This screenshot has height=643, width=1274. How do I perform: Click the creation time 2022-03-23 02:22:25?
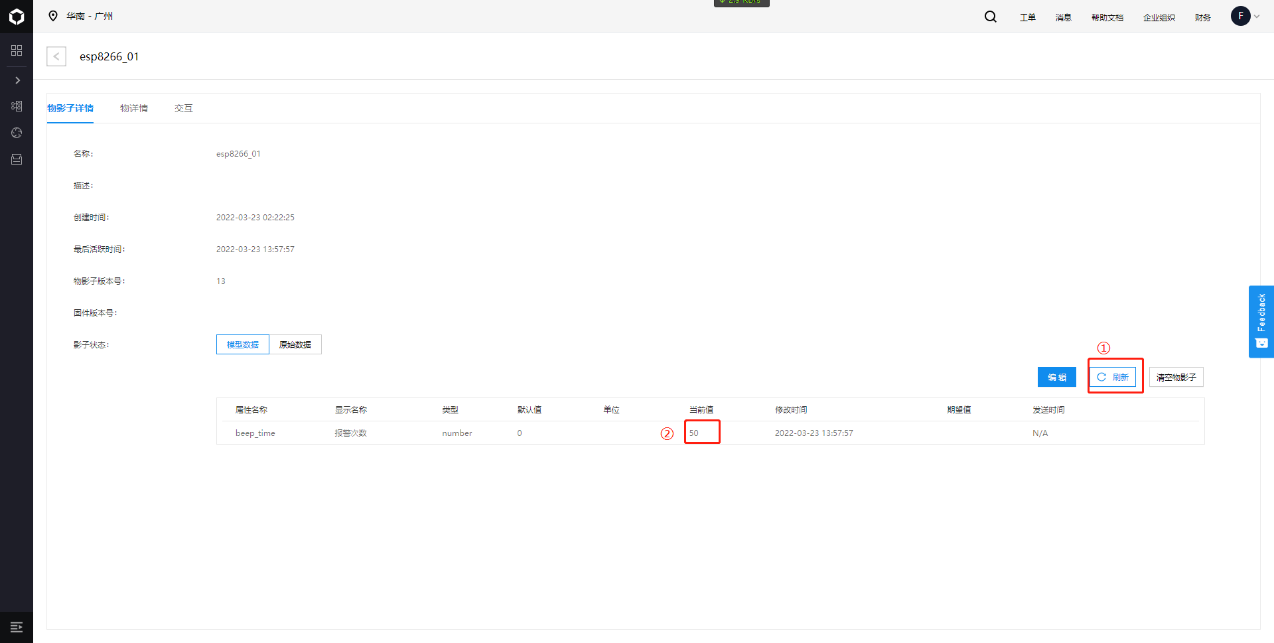(x=255, y=218)
